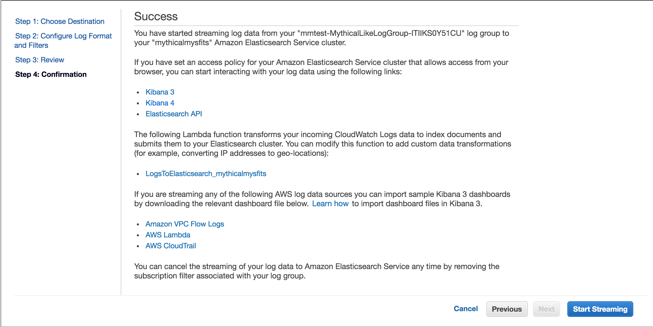Open LogsToElasticsearch_mythicalmysfits Lambda function link
The width and height of the screenshot is (653, 327).
tap(206, 173)
